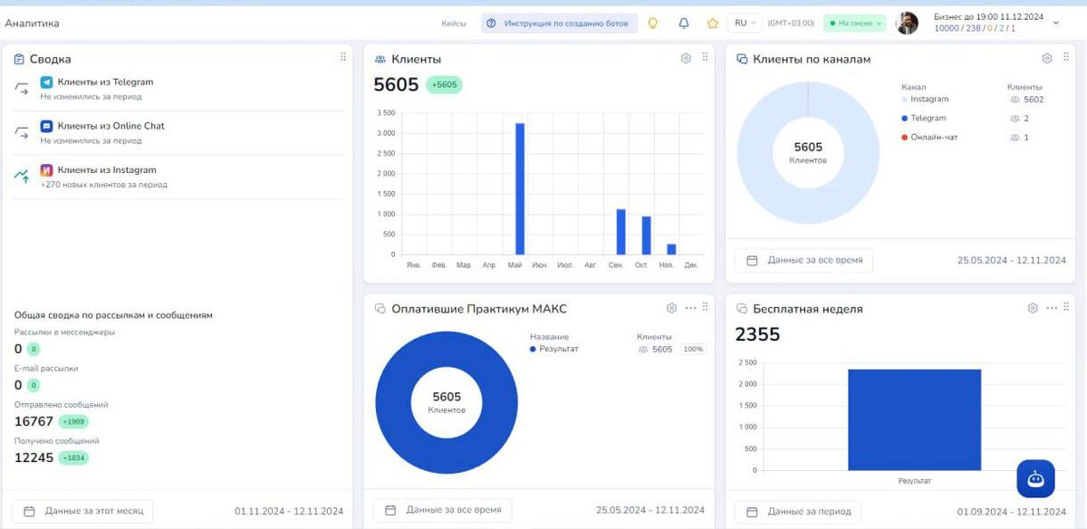Open the Кейсы menu item
The width and height of the screenshot is (1087, 529).
pyautogui.click(x=454, y=24)
